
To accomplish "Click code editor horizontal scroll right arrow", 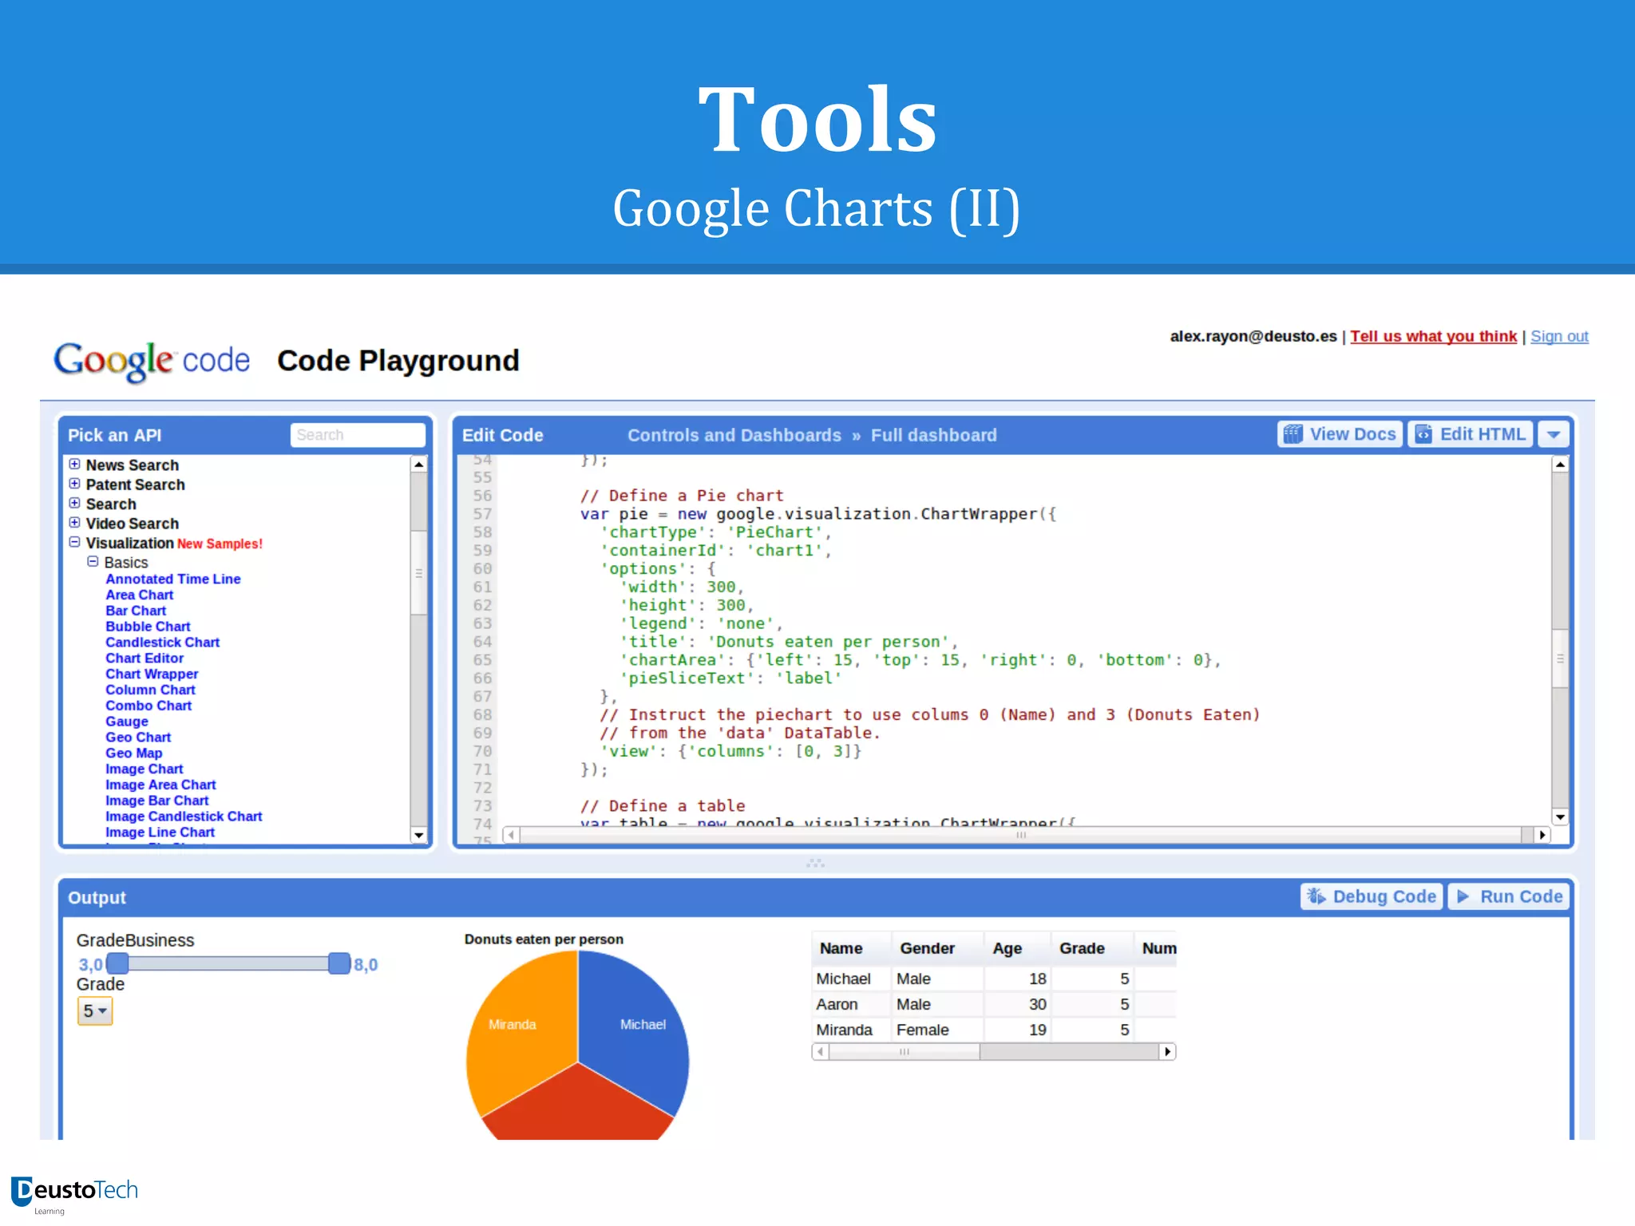I will pyautogui.click(x=1542, y=835).
